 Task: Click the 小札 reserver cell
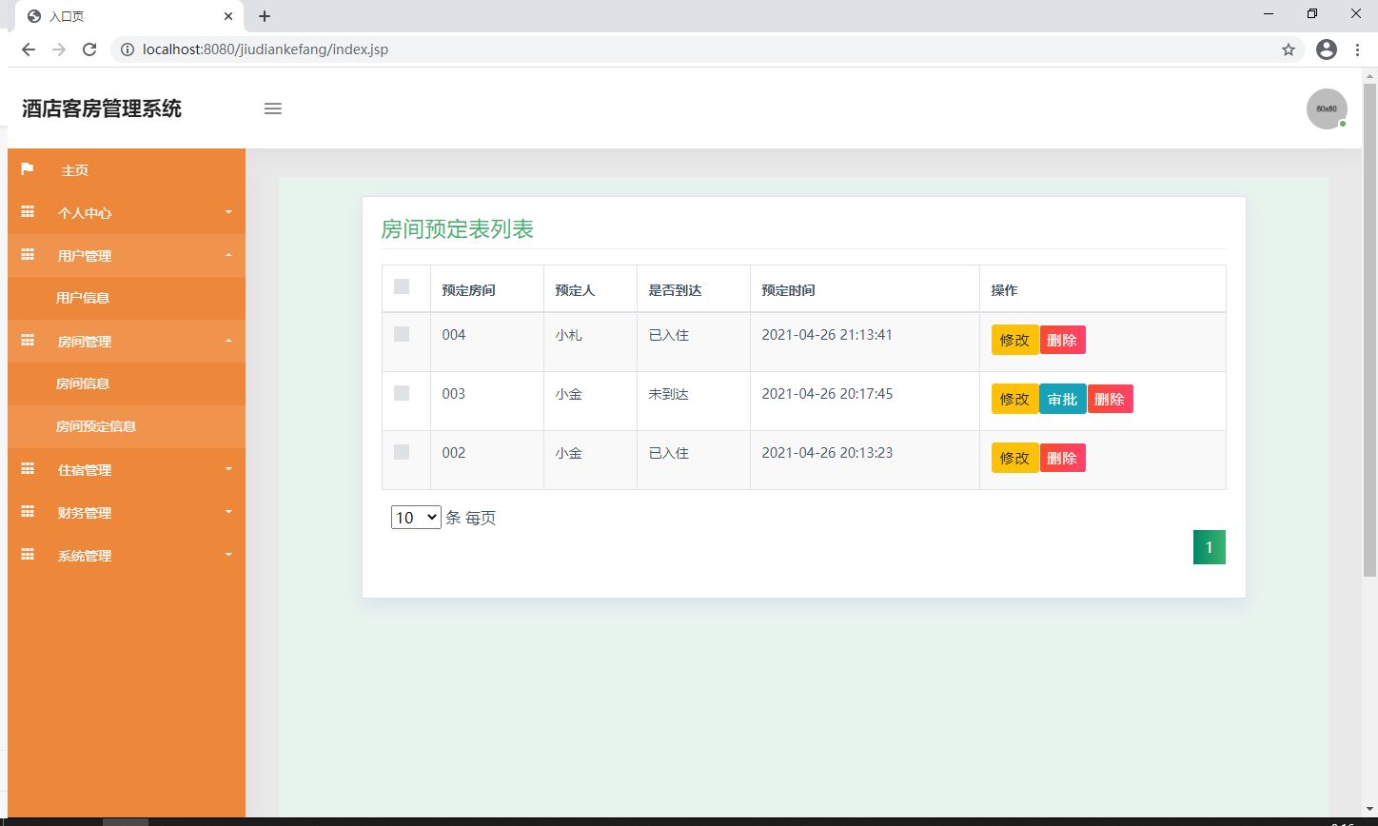[568, 335]
